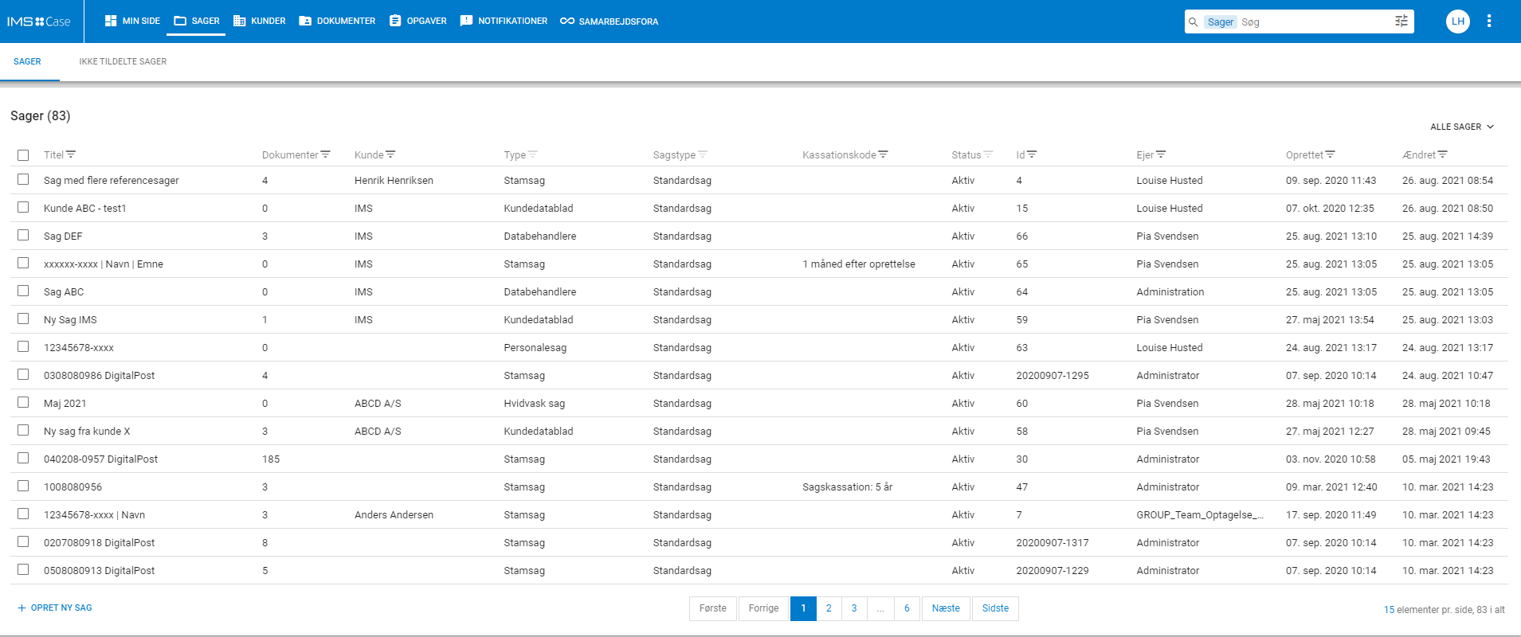
Task: Tick the select-all checkbox in table header
Action: 23,155
